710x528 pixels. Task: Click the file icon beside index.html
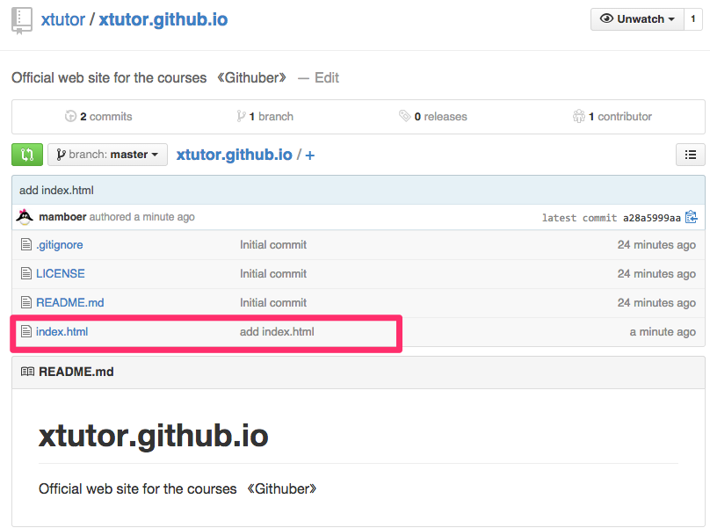(x=26, y=331)
